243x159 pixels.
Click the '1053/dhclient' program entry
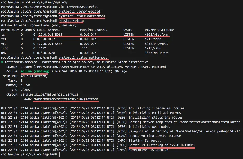(156, 53)
